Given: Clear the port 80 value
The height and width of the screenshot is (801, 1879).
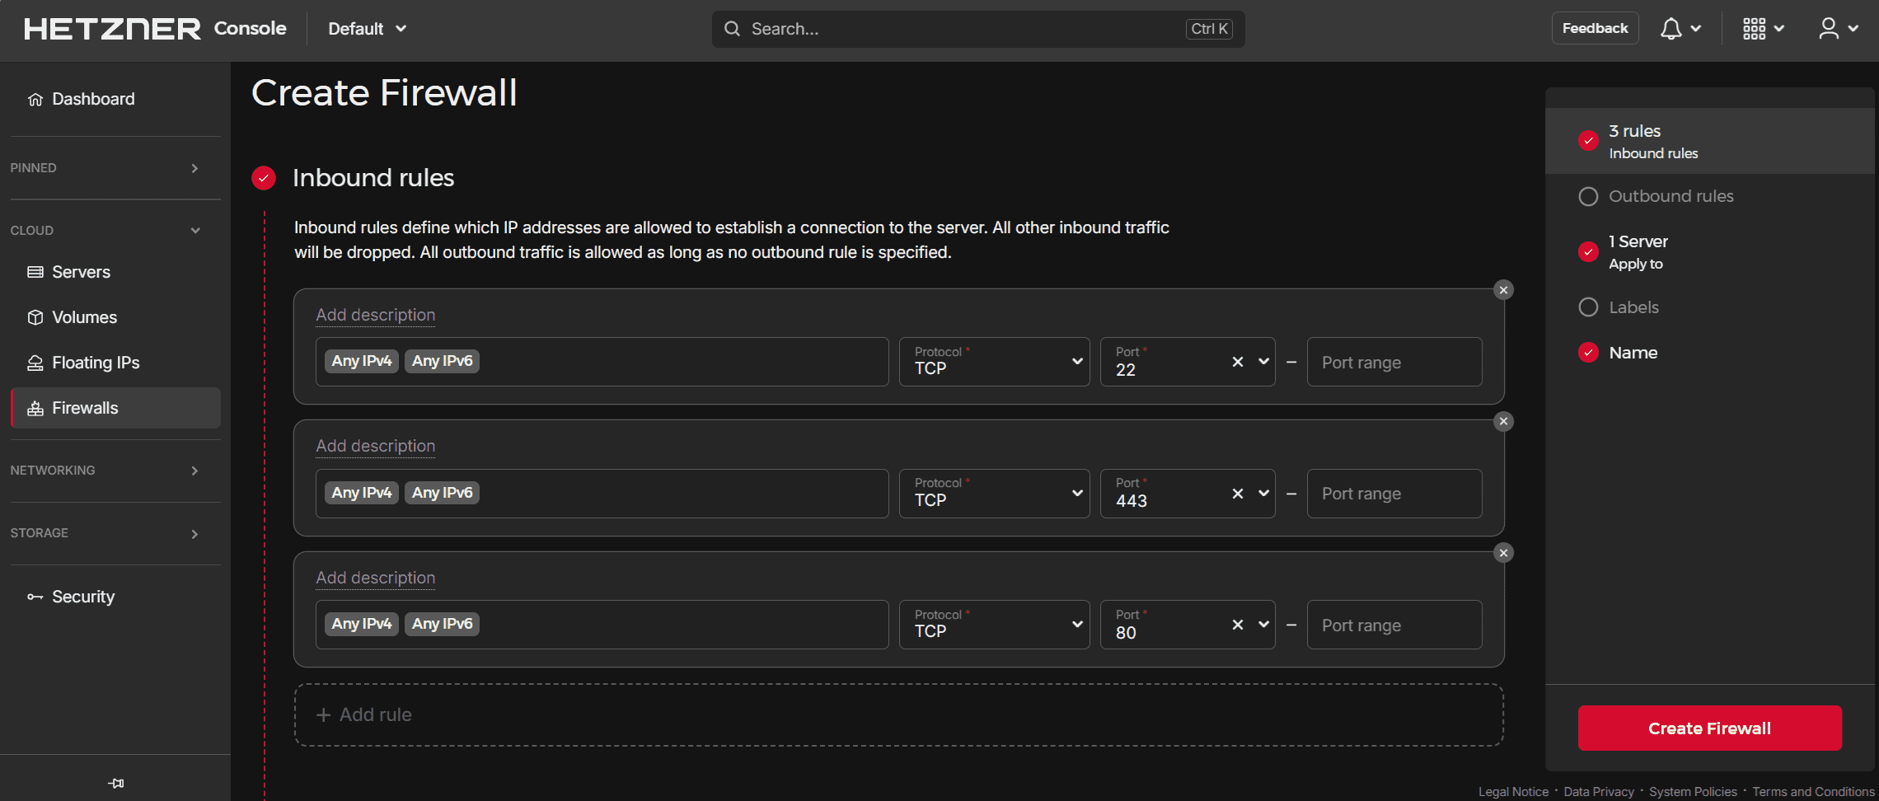Looking at the screenshot, I should tap(1237, 625).
